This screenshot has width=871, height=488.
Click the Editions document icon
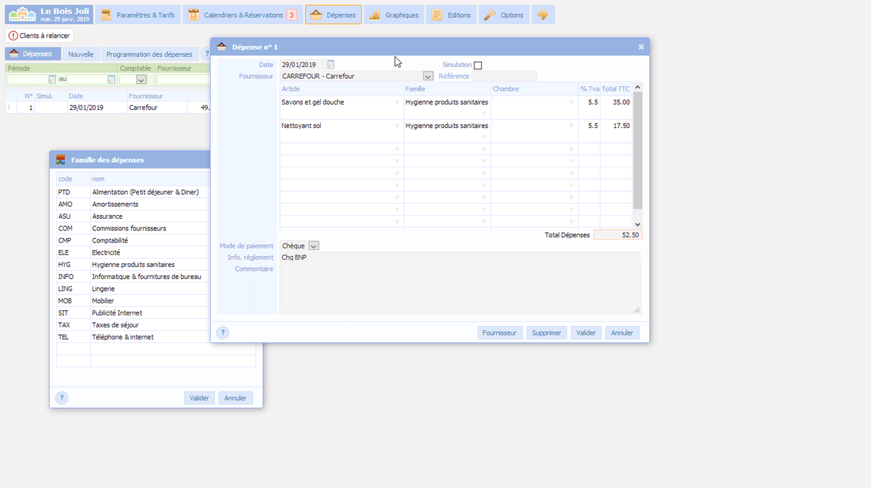click(x=437, y=15)
